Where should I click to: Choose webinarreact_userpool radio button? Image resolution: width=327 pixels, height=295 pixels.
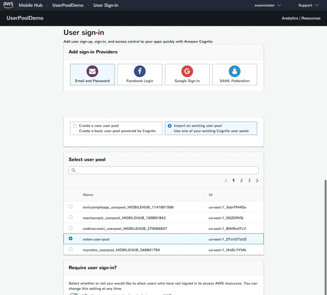[71, 228]
